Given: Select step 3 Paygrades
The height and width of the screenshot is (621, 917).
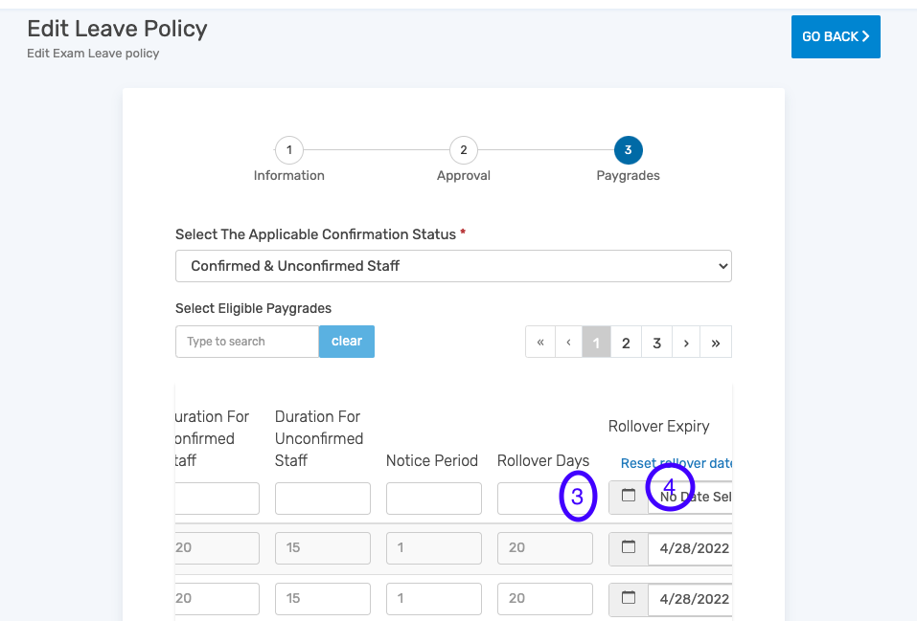Looking at the screenshot, I should click(x=628, y=150).
